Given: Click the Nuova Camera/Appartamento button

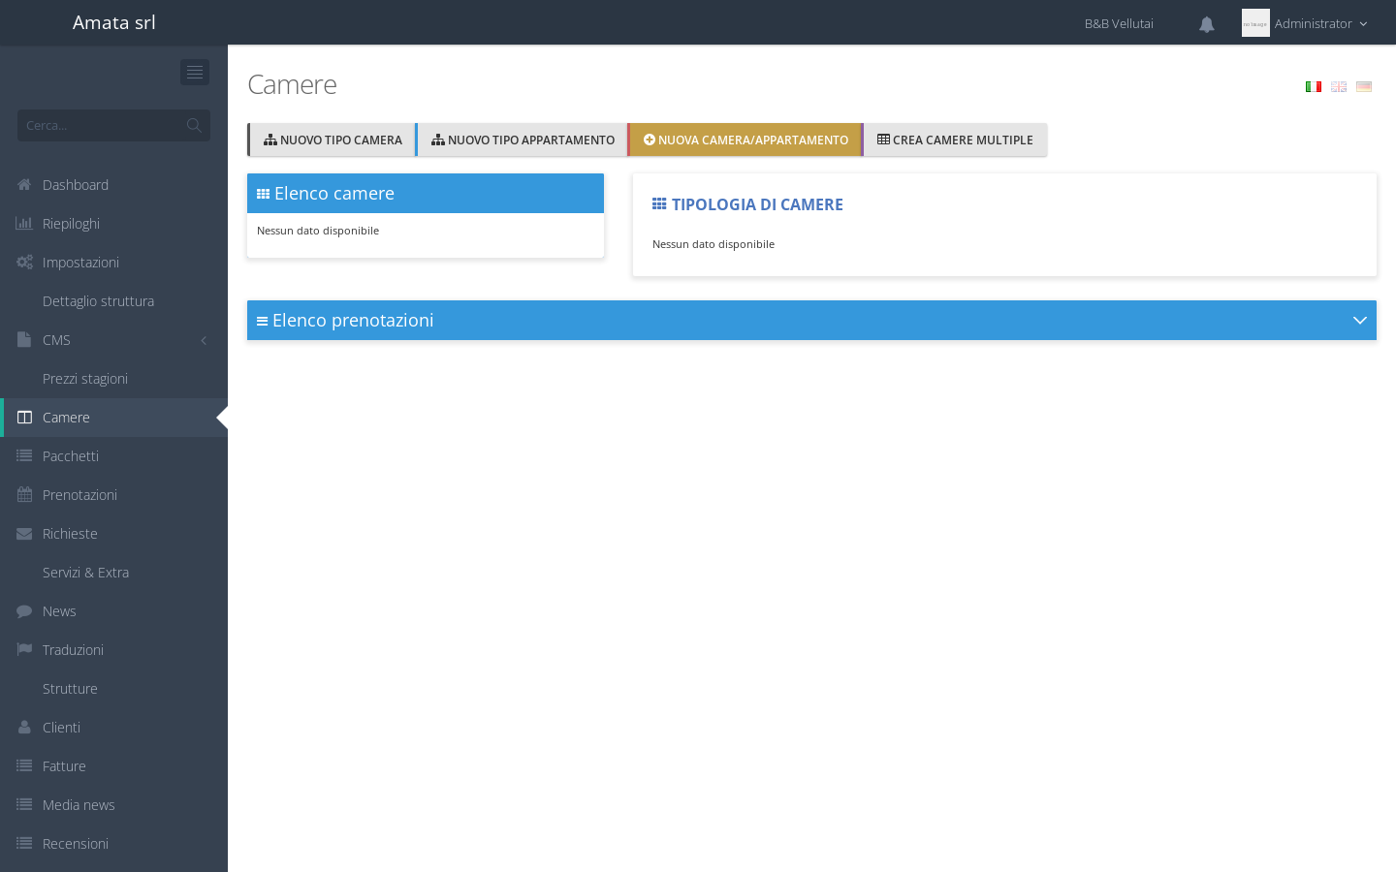Looking at the screenshot, I should (745, 140).
